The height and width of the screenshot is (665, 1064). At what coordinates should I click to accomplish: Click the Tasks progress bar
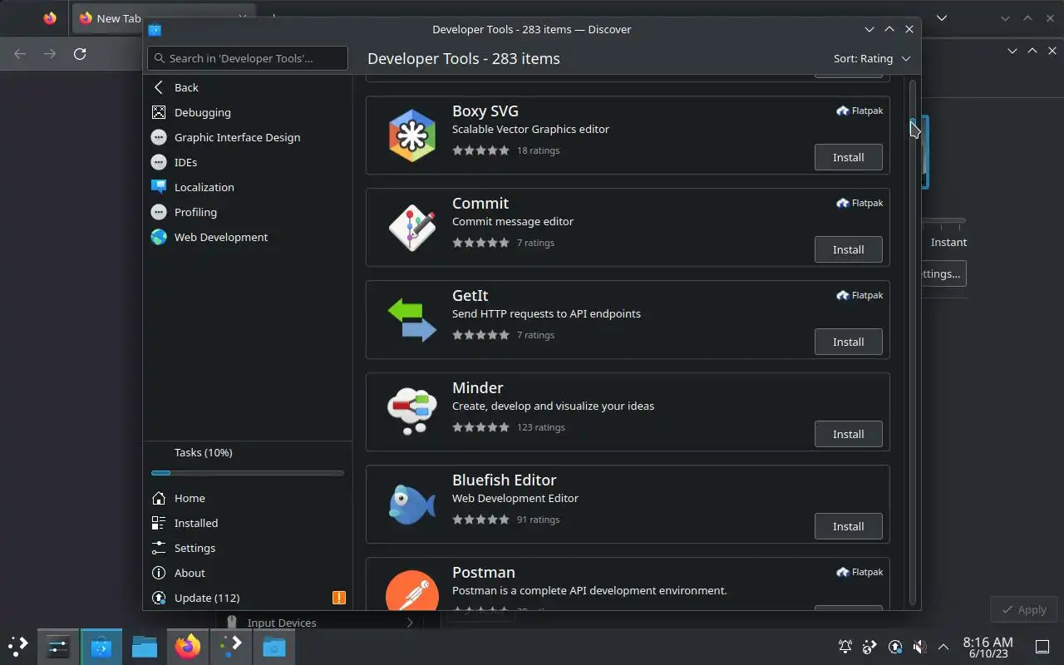pos(248,473)
